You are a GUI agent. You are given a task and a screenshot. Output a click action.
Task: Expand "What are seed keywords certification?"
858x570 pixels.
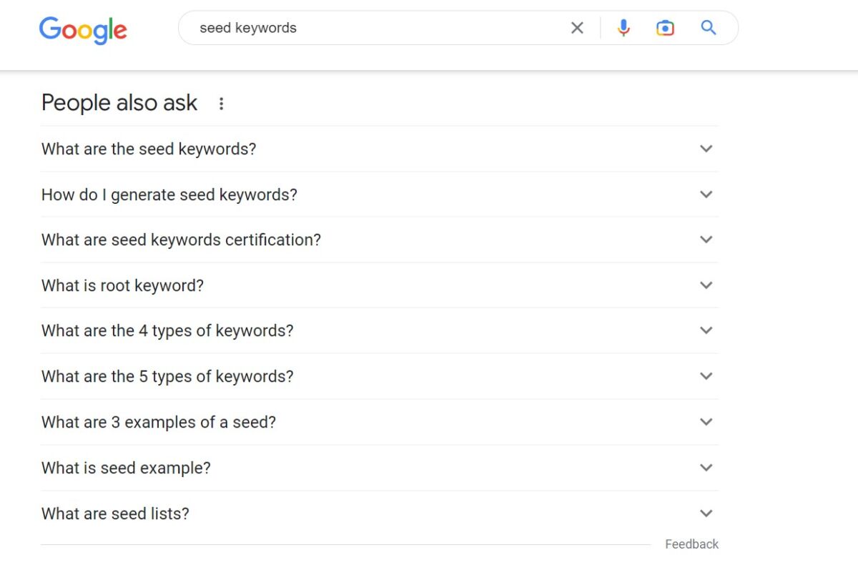click(706, 240)
